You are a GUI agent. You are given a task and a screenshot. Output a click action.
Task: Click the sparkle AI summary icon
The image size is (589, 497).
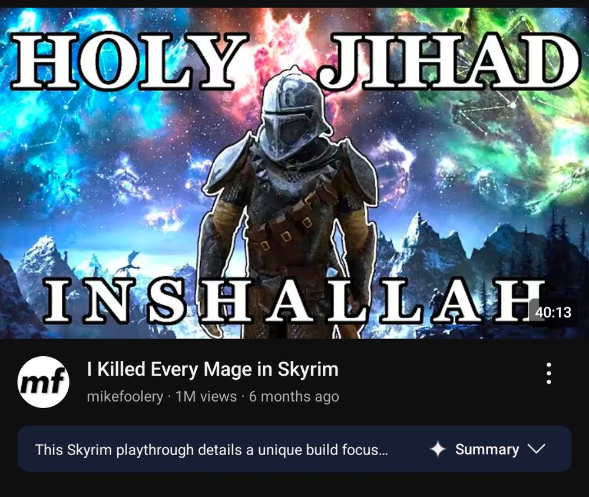(438, 449)
